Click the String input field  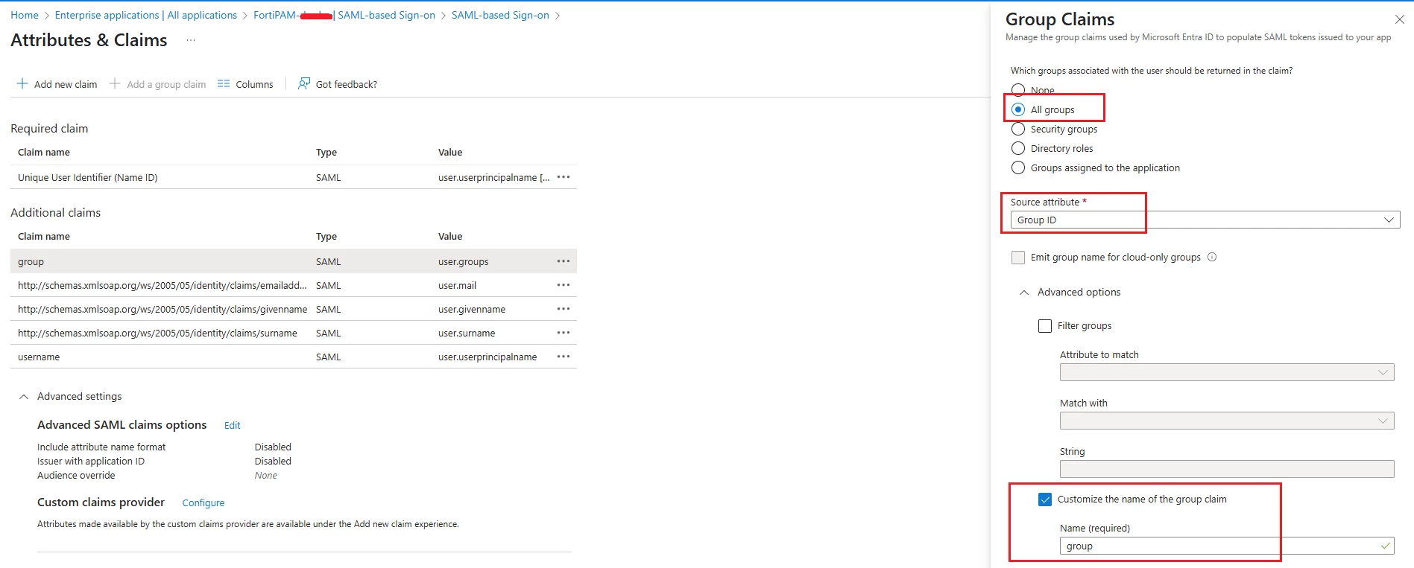pyautogui.click(x=1227, y=469)
